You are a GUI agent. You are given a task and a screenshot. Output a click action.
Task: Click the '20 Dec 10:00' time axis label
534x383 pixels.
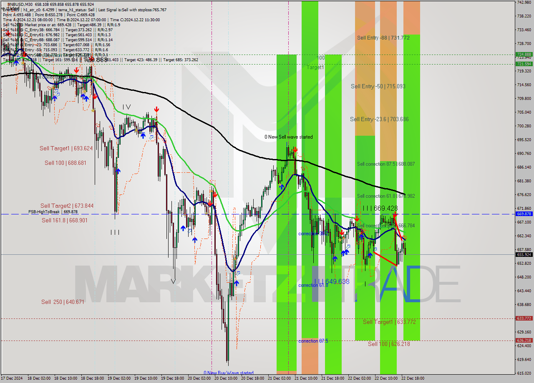[x=226, y=378]
